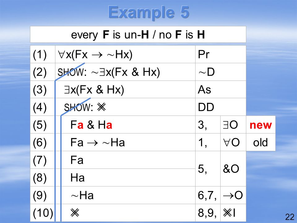Screen dimensions: 297x223
Task: Click the Example 5 slide title
Action: coord(149,12)
